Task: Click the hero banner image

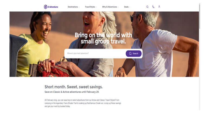Action: (x=104, y=44)
